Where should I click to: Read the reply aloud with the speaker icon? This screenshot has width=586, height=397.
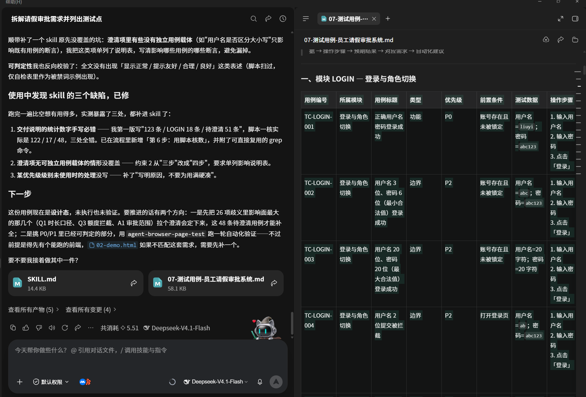coord(52,328)
